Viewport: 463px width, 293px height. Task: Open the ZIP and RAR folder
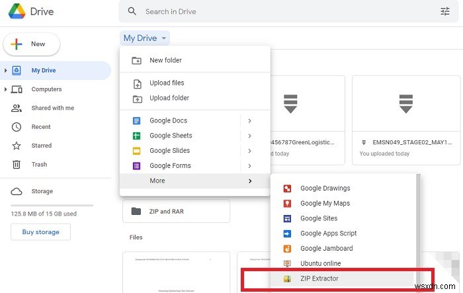click(x=176, y=211)
